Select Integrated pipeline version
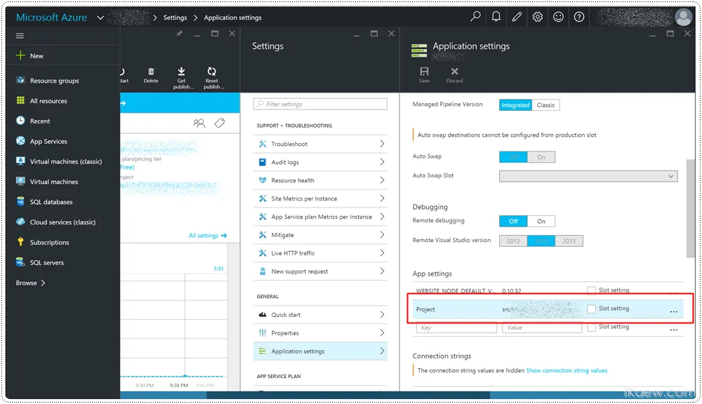This screenshot has width=702, height=404. click(515, 105)
